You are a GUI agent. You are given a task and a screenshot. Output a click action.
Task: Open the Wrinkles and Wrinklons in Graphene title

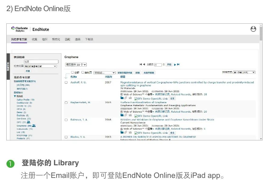[x=167, y=120]
